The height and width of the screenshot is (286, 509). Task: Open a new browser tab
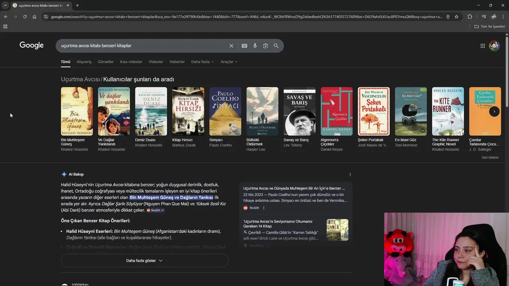pos(77,5)
